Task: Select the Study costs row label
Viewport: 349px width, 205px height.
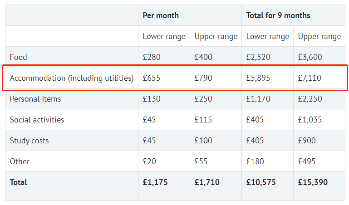Action: point(29,141)
